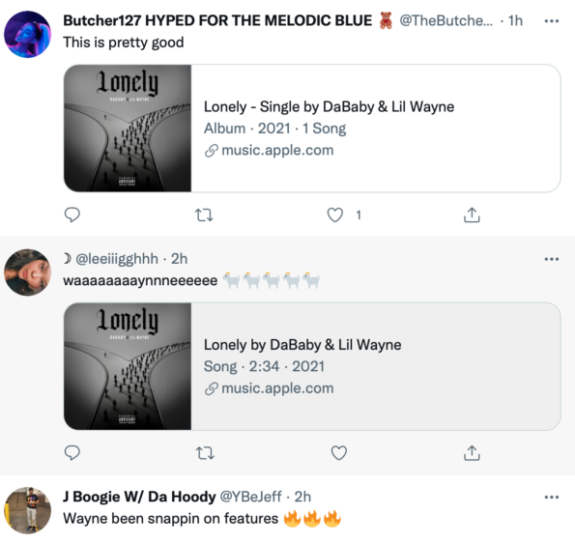The image size is (575, 544).
Task: Click the like count on first tweet
Action: 359,215
